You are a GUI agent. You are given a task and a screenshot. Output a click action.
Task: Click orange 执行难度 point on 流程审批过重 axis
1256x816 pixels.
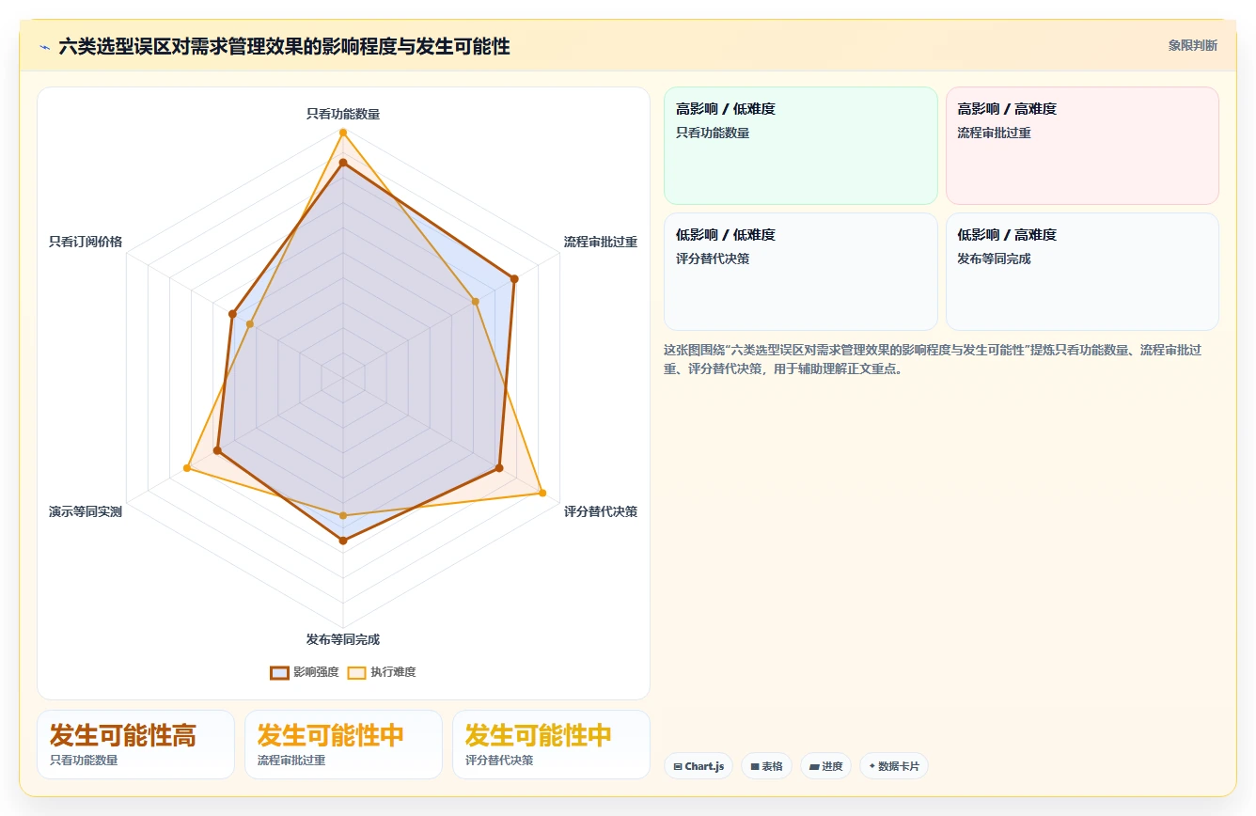click(476, 302)
